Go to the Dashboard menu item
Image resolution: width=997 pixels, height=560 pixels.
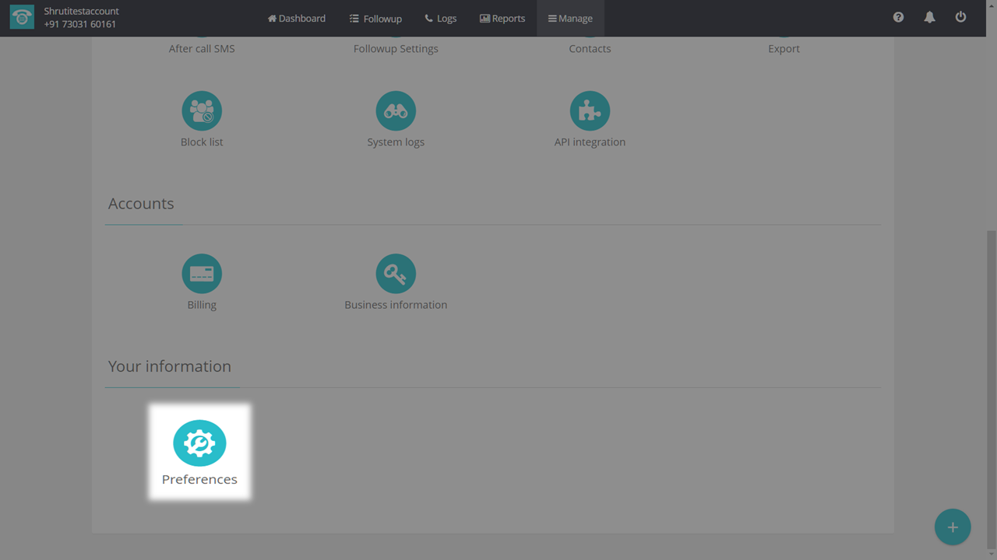pyautogui.click(x=297, y=18)
